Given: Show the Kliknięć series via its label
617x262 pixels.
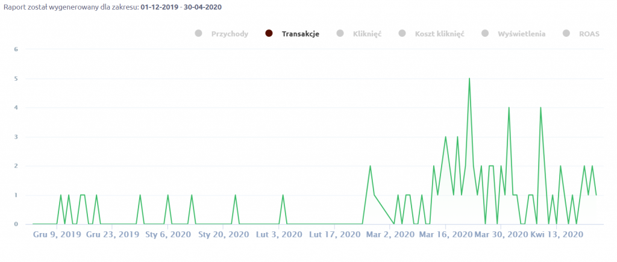Looking at the screenshot, I should (x=367, y=34).
